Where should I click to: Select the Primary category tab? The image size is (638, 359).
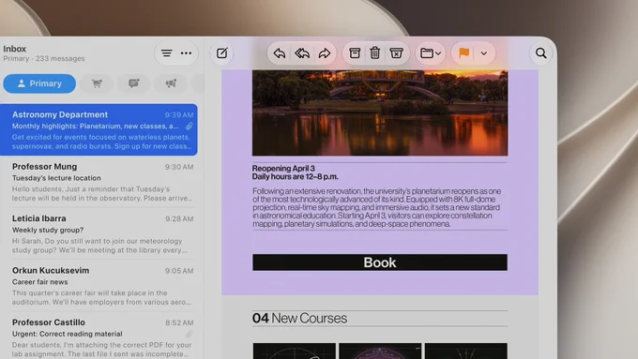pos(39,83)
